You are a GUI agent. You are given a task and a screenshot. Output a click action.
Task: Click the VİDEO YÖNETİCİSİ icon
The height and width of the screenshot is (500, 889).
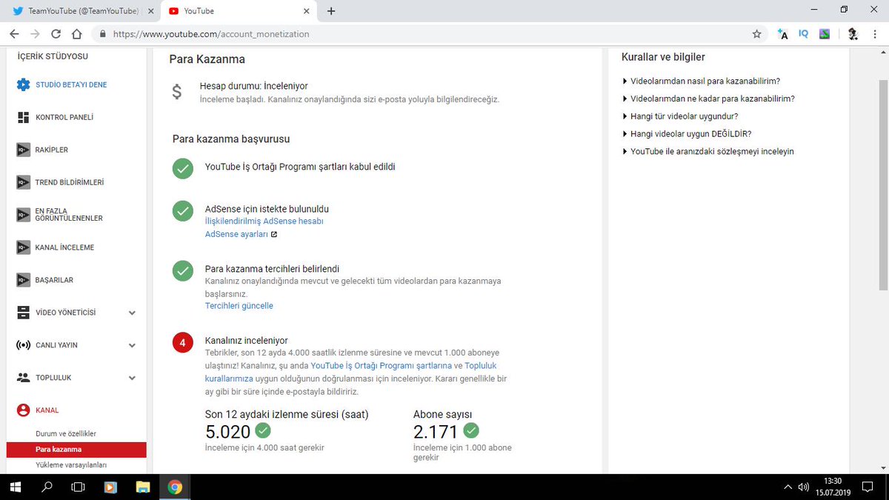[x=23, y=313]
